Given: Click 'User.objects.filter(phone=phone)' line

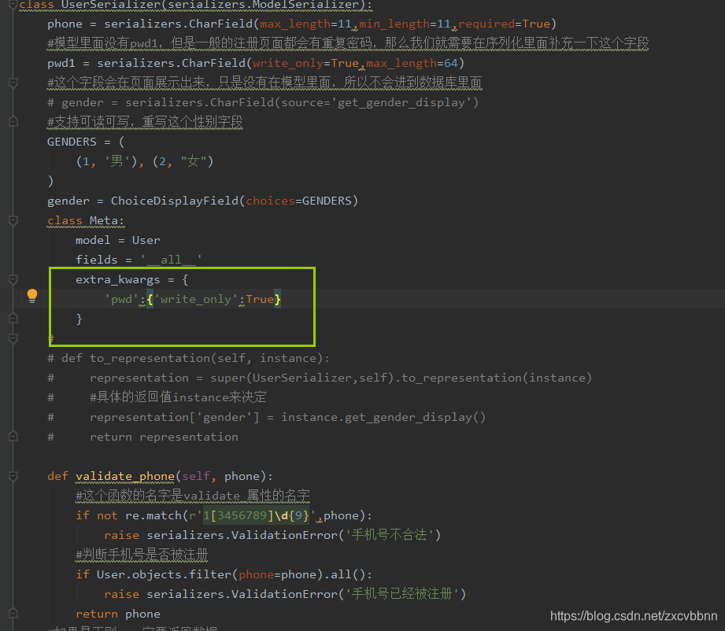Looking at the screenshot, I should click(x=224, y=574).
